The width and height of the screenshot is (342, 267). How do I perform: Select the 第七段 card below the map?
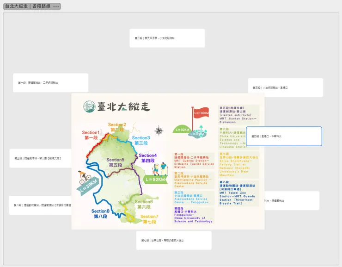(174, 240)
